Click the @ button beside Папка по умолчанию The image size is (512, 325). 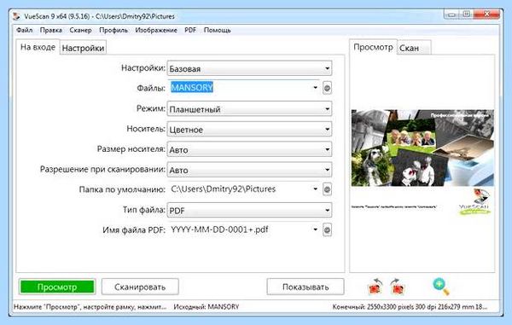[327, 189]
